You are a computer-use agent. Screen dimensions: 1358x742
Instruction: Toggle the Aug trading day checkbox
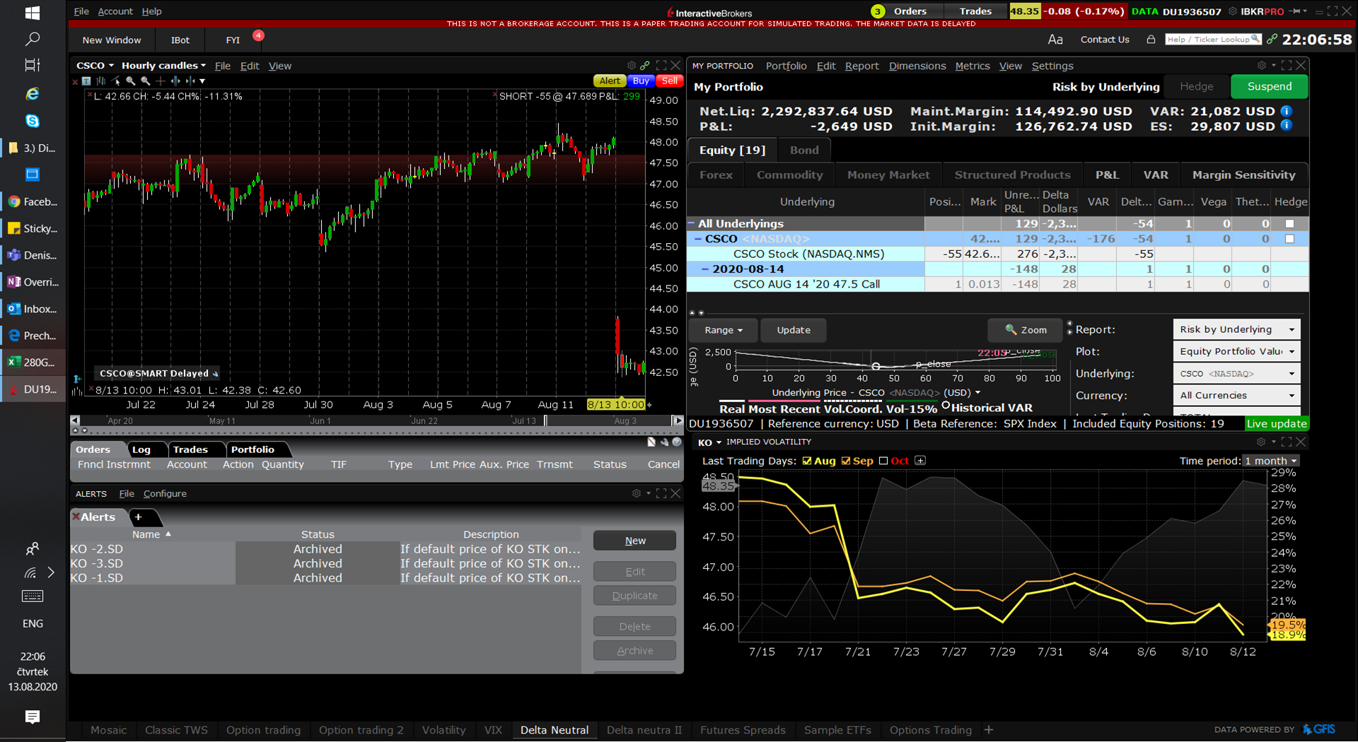[x=807, y=461]
